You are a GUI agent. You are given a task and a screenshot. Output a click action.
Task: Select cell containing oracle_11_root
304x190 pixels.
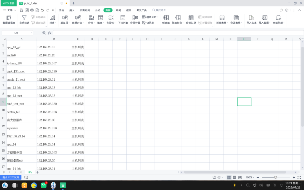pos(21,78)
